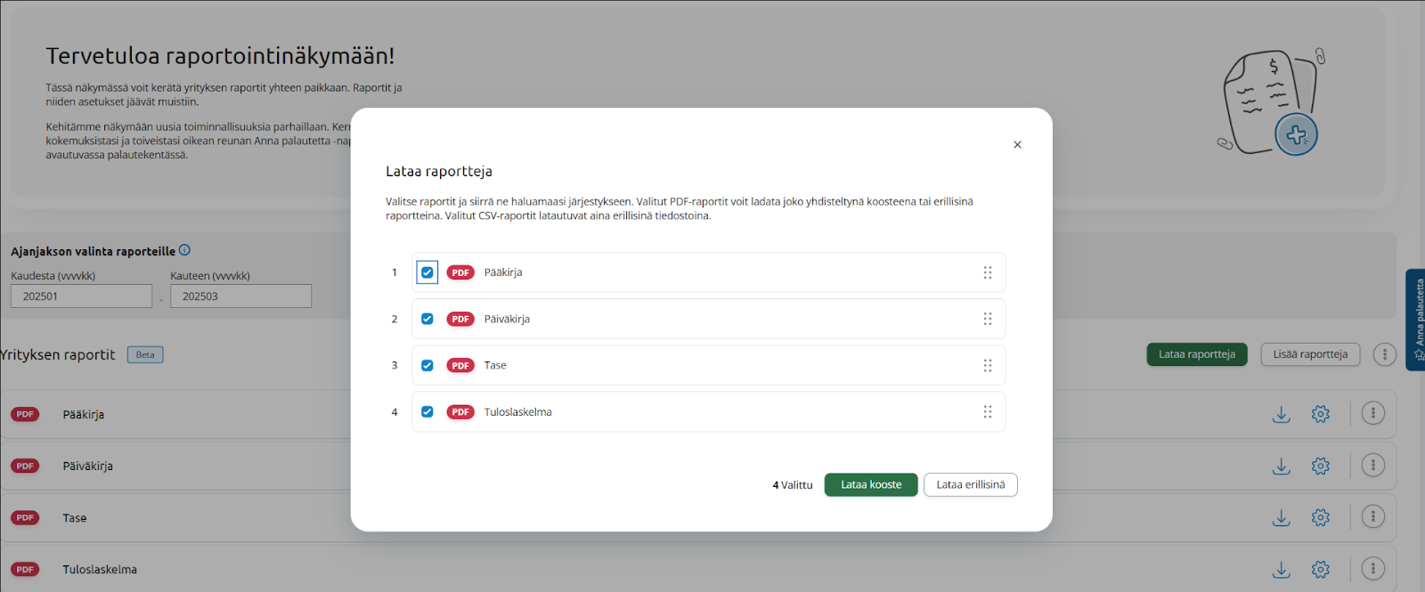Uncheck the Pääkirja checkbox

click(427, 272)
